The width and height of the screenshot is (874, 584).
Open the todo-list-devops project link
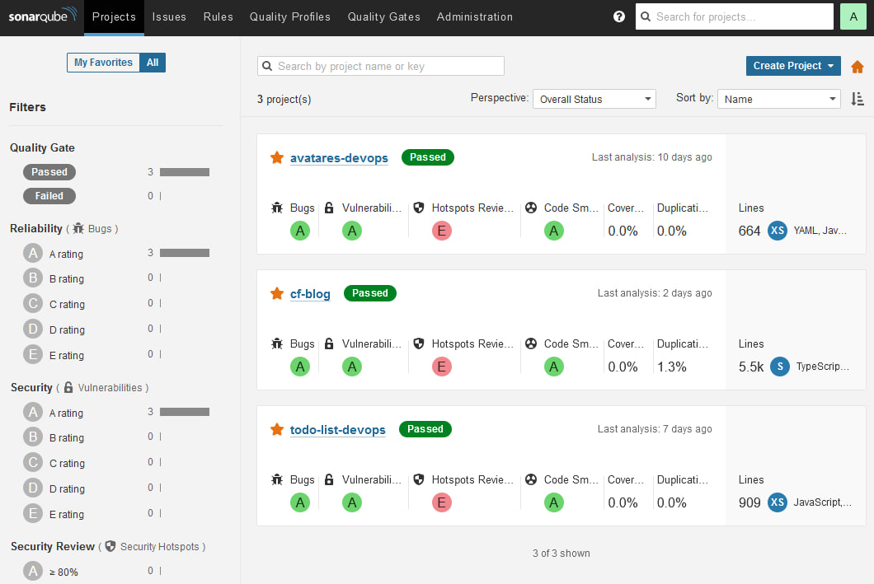tap(338, 430)
